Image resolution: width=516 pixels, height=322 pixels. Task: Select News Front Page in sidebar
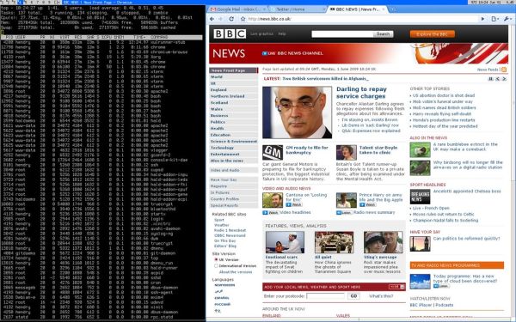click(x=234, y=70)
